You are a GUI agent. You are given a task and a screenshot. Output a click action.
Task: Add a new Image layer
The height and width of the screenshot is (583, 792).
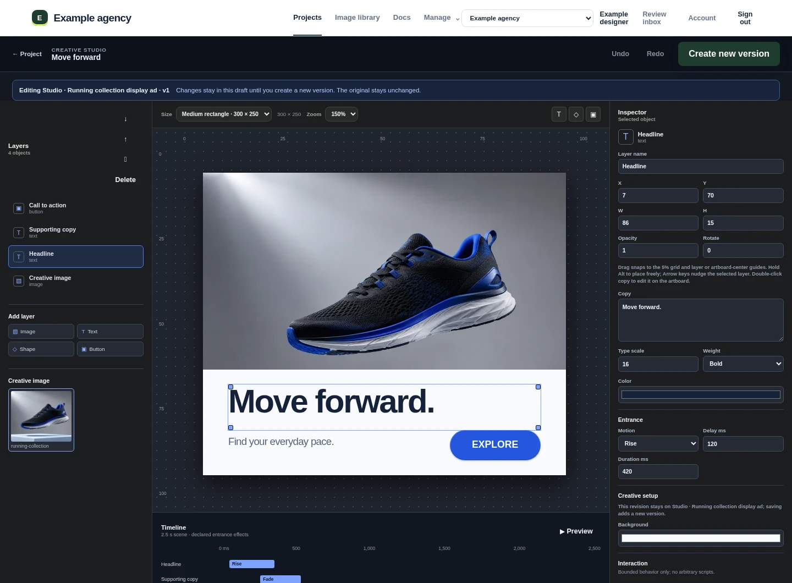[41, 332]
